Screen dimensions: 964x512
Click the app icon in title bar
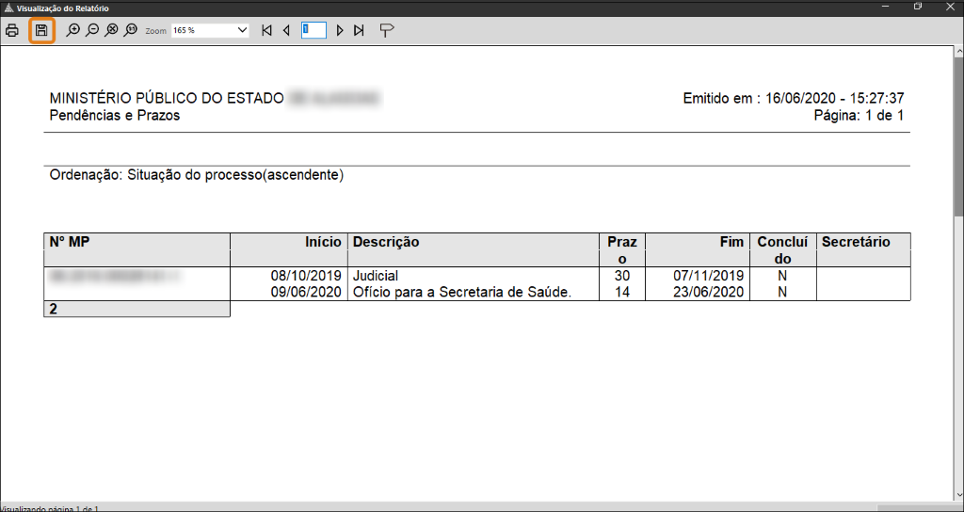pyautogui.click(x=8, y=8)
